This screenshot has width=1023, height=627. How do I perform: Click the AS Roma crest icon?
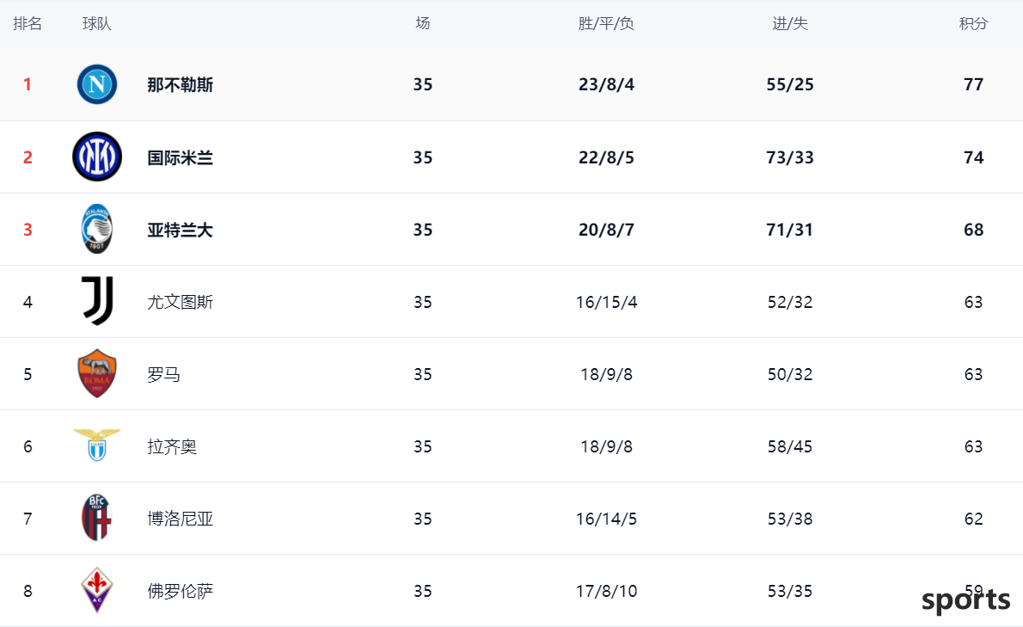[97, 373]
